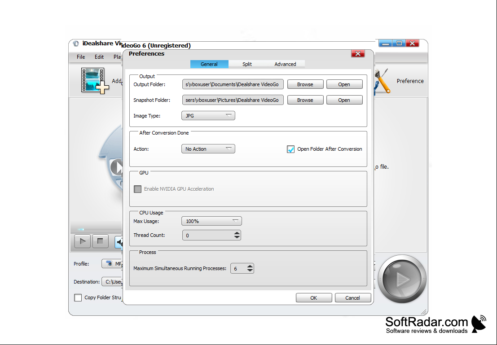The height and width of the screenshot is (345, 497).
Task: Click the Destination path field in main window
Action: click(112, 282)
